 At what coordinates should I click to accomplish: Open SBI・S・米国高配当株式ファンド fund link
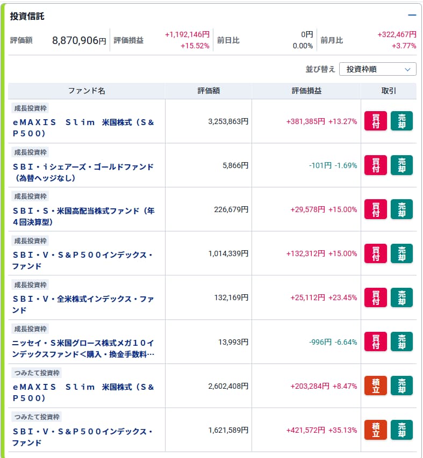[83, 216]
